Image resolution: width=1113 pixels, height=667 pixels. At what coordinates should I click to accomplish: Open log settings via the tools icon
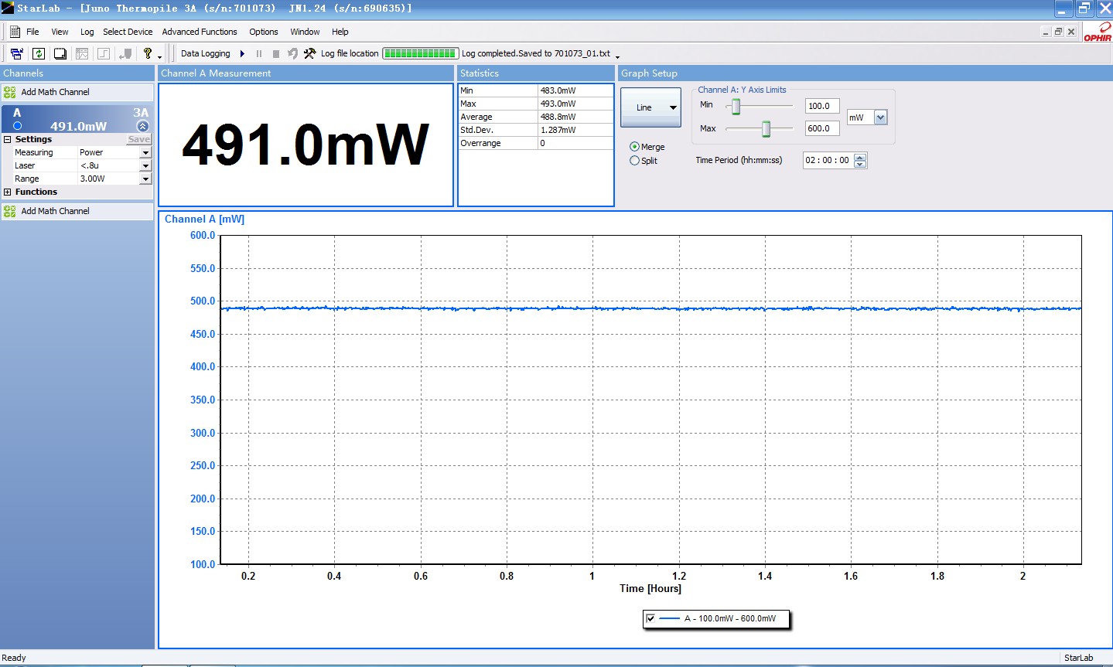[x=309, y=53]
